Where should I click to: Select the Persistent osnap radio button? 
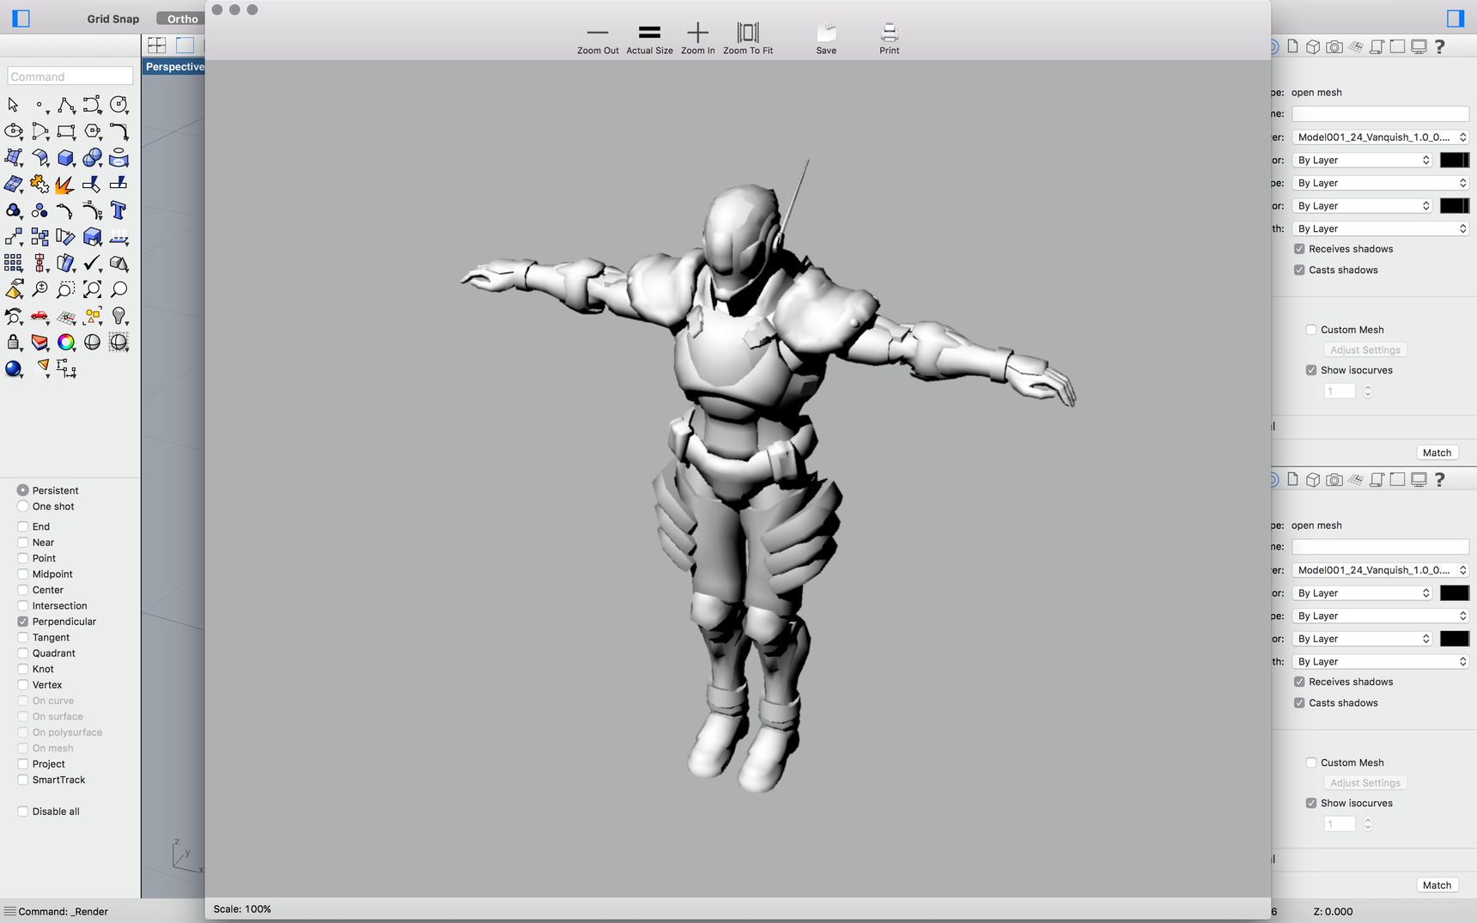pos(23,490)
